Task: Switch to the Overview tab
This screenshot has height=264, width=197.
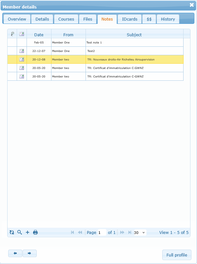Action: click(x=17, y=19)
